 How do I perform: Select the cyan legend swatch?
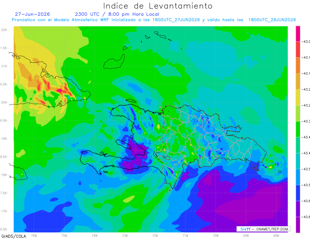point(298,161)
